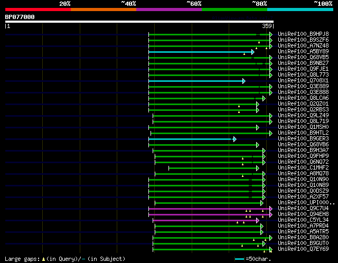Click the cyan arrowhead of hit UniRef100_Q708X1
The image size is (338, 263).
point(243,81)
